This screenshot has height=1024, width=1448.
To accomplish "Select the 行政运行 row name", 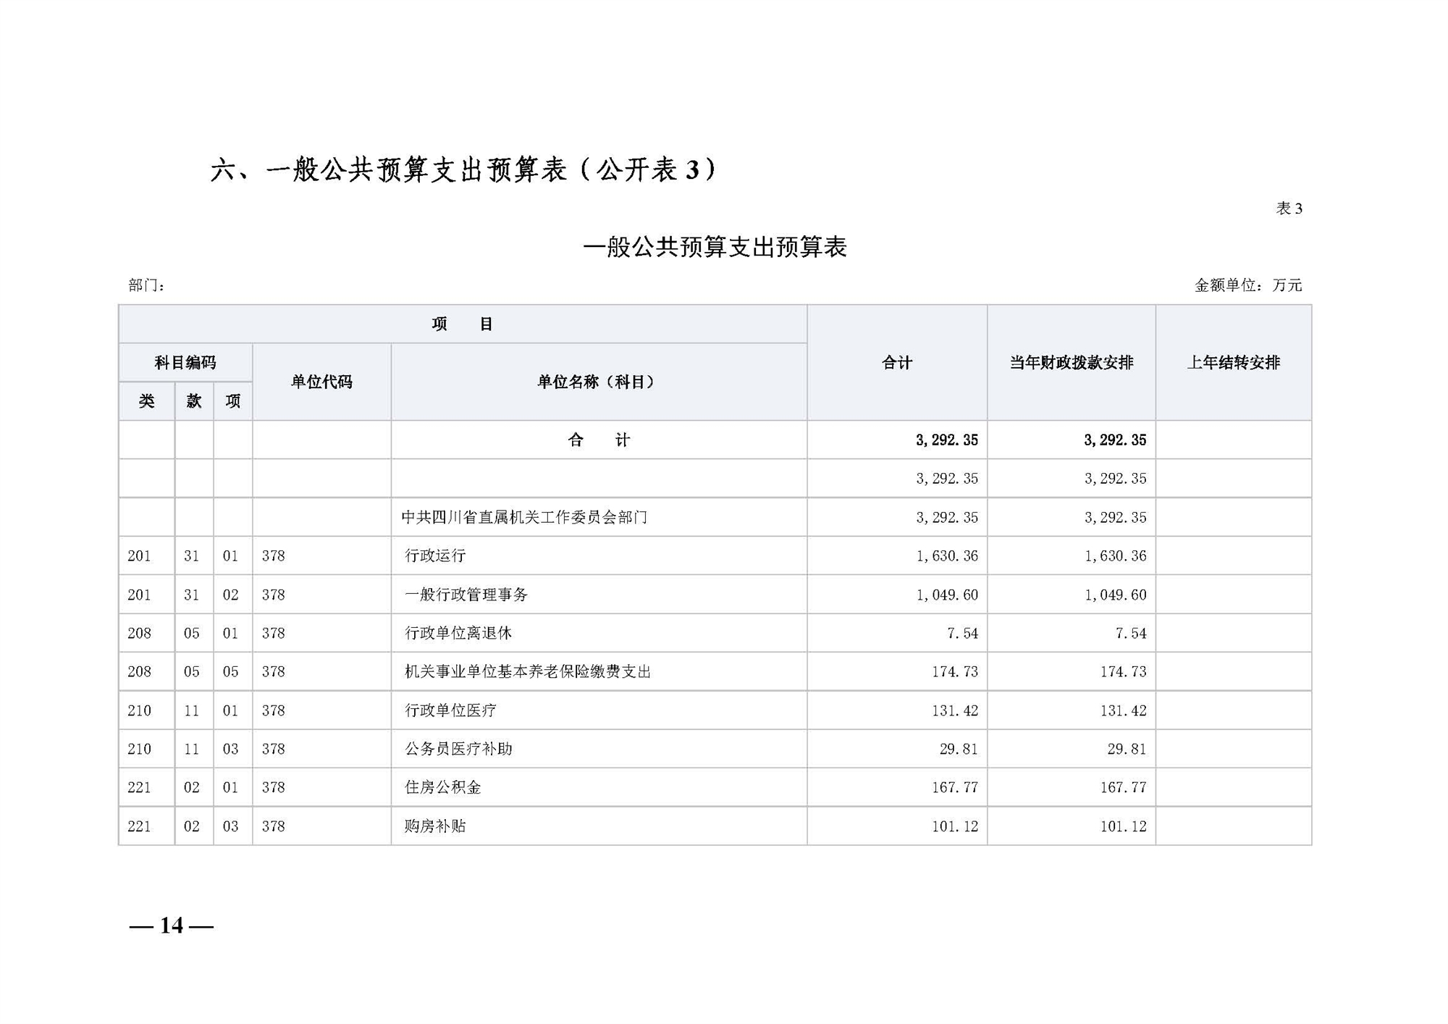I will coord(435,555).
